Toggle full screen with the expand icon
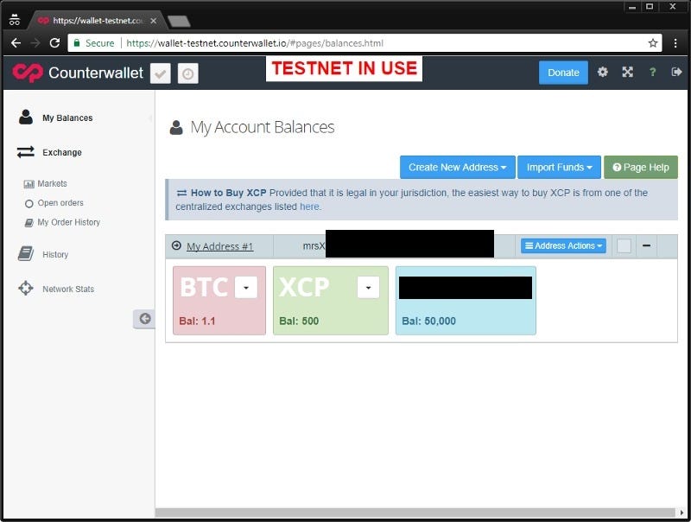 coord(628,72)
